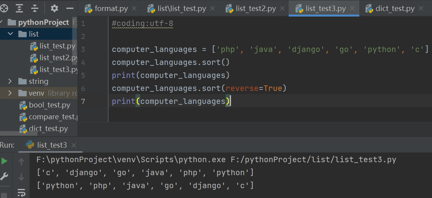Click the computer_languages.sort() line
This screenshot has height=198, width=432.
point(171,63)
